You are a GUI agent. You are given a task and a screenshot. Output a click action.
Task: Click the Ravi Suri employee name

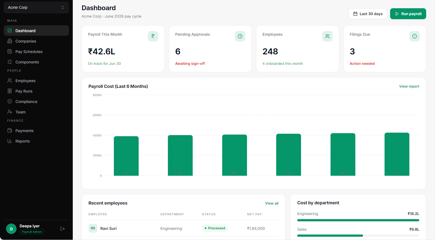click(108, 228)
